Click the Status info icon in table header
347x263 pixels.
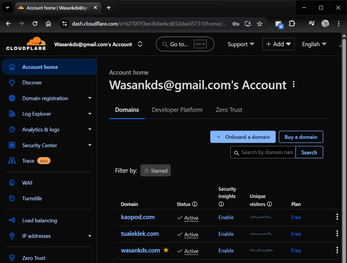tap(195, 204)
